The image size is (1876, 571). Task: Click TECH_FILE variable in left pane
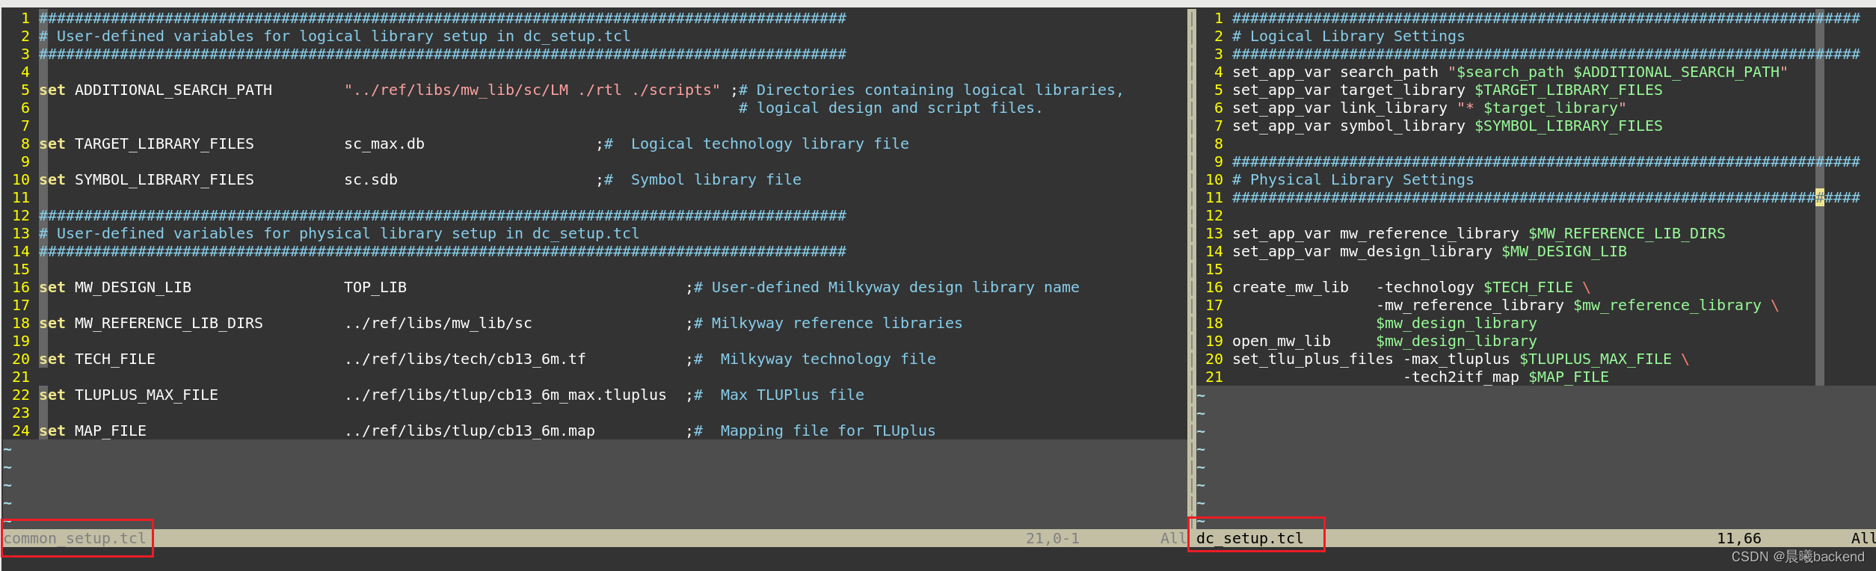pyautogui.click(x=115, y=359)
